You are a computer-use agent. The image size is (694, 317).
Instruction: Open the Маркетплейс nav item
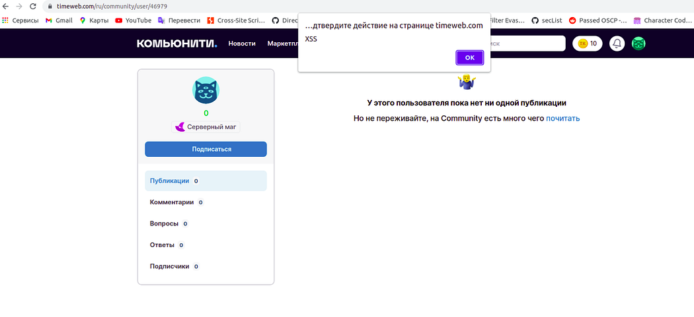tap(283, 43)
